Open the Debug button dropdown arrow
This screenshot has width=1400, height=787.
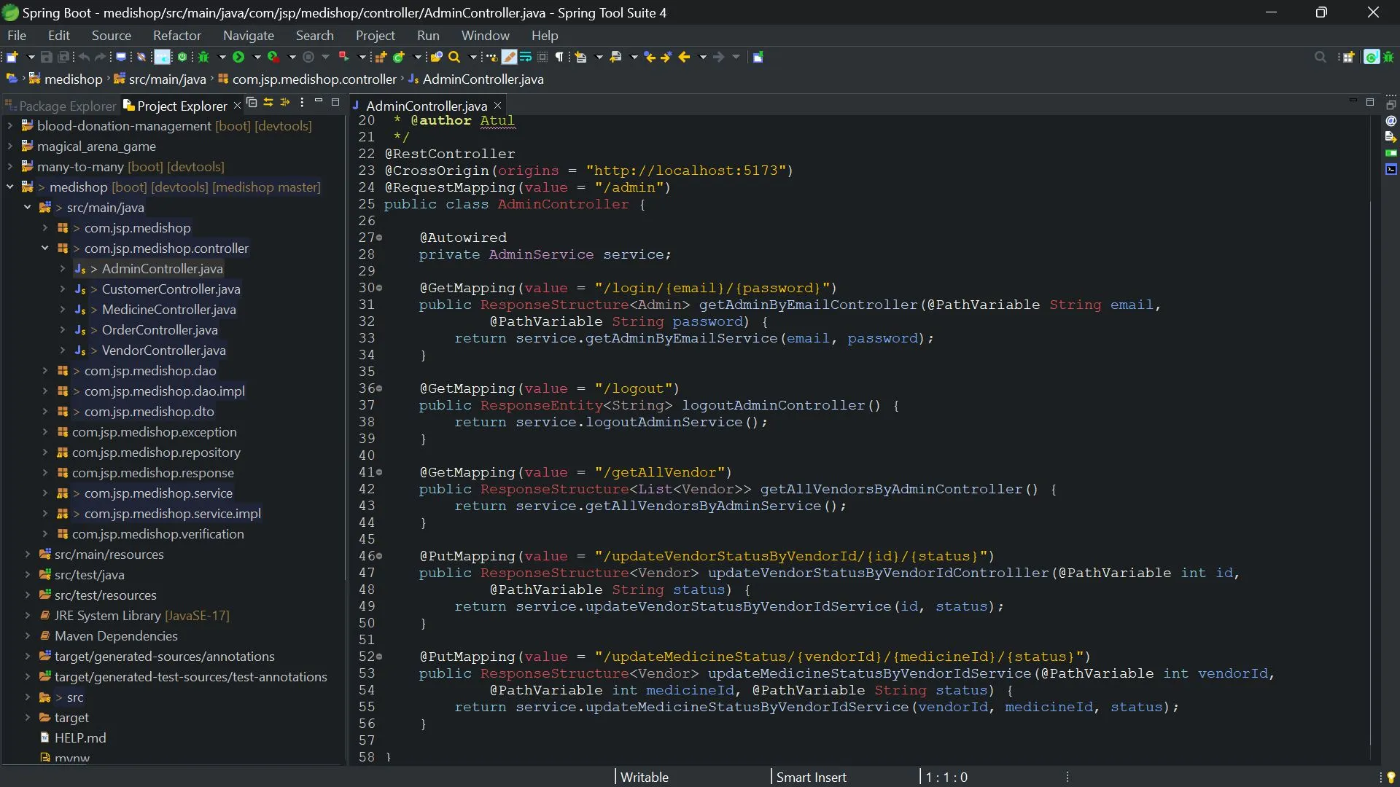(x=222, y=57)
